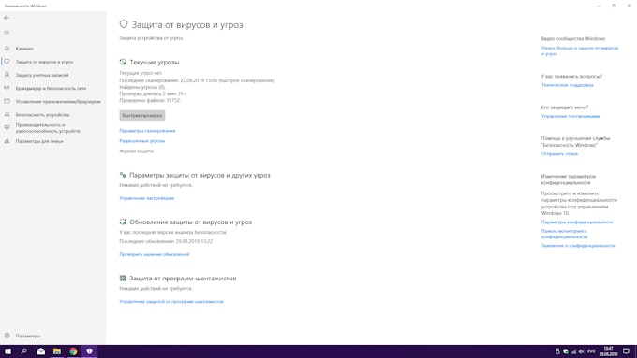Image resolution: width=637 pixels, height=358 pixels.
Task: Open Windows Start menu
Action: [8, 351]
